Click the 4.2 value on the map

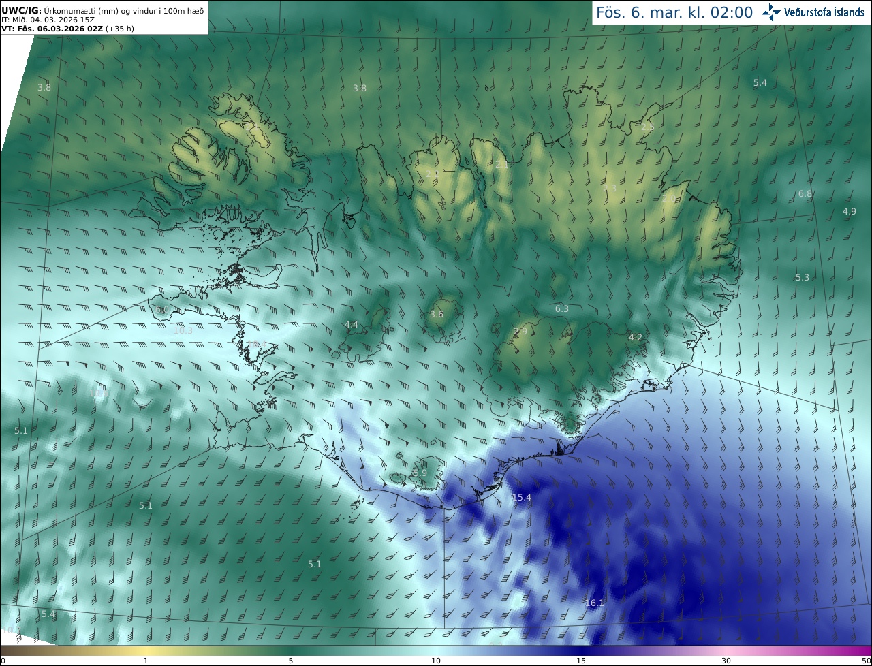click(x=636, y=338)
